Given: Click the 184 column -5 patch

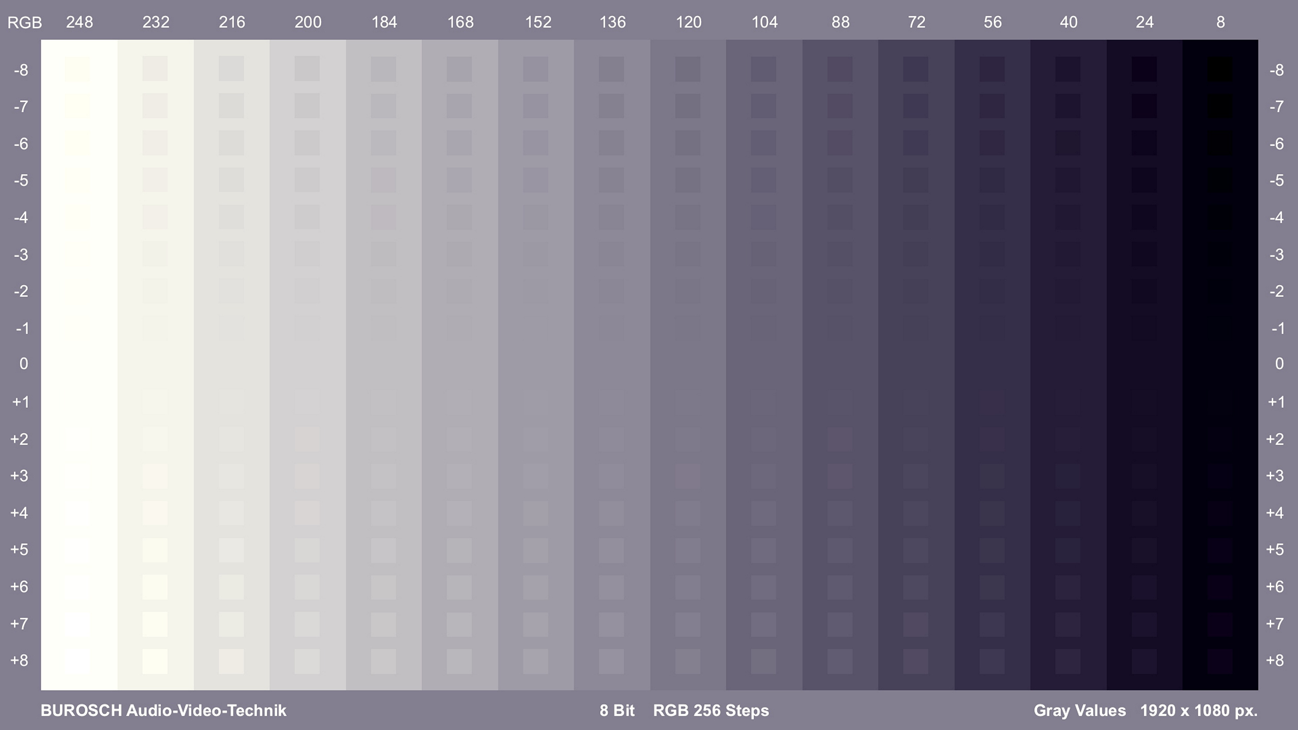Looking at the screenshot, I should coord(383,180).
